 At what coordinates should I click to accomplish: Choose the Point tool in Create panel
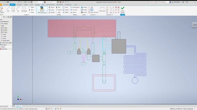click(x=31, y=12)
